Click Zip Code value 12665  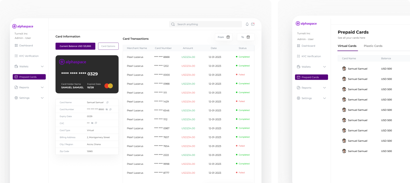point(90,151)
